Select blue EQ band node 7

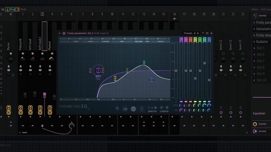(x=152, y=80)
